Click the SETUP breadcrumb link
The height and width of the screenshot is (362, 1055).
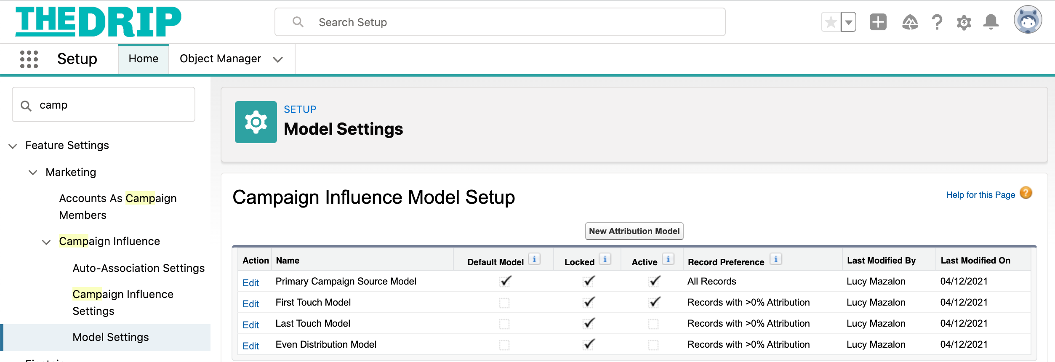(300, 109)
